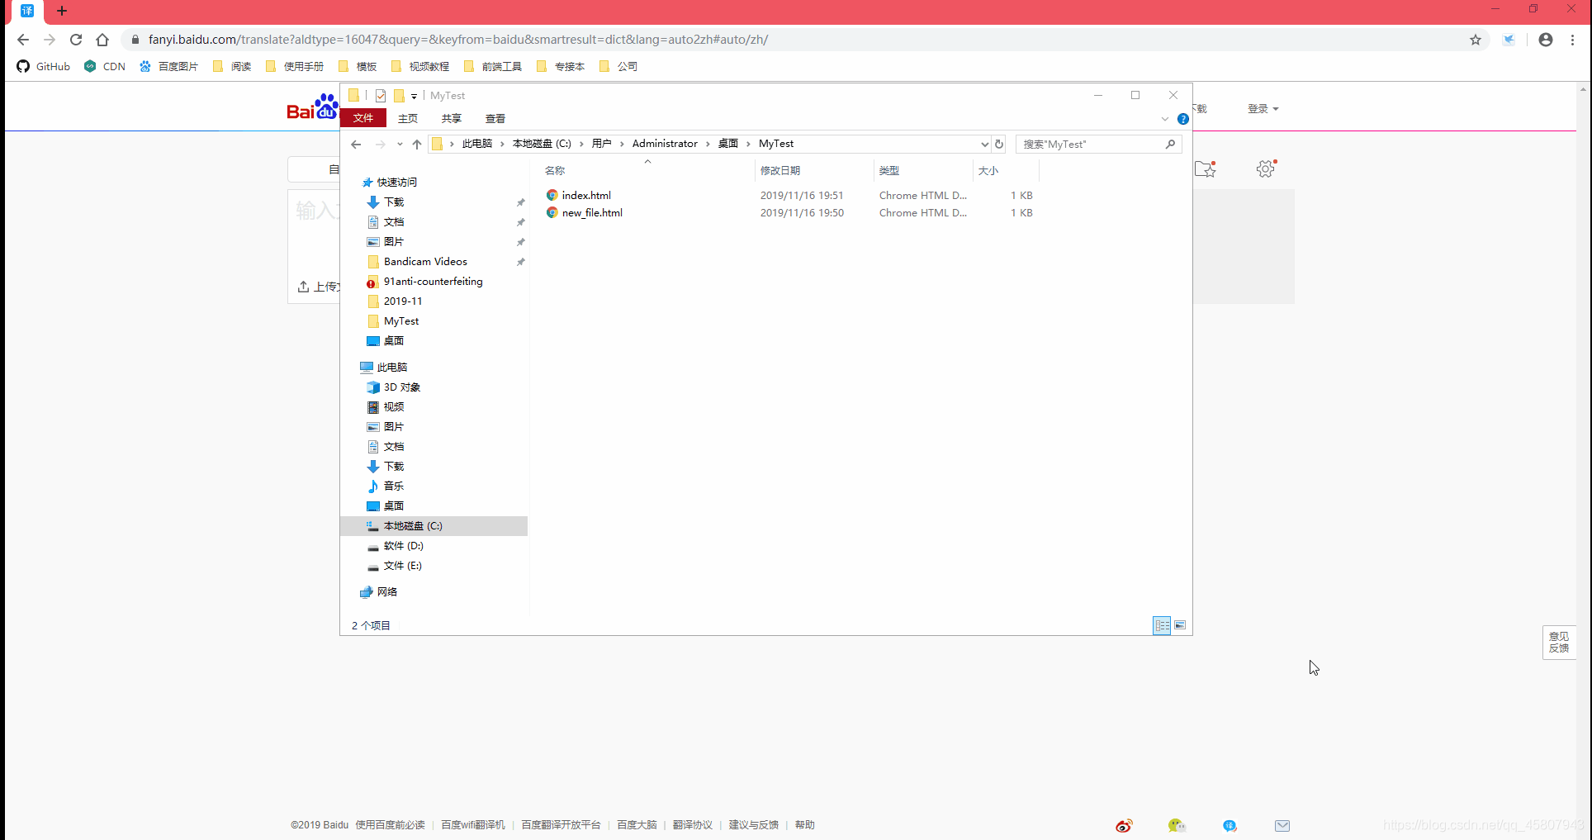
Task: Expand the Explorer ribbon with the chevron
Action: [1165, 119]
